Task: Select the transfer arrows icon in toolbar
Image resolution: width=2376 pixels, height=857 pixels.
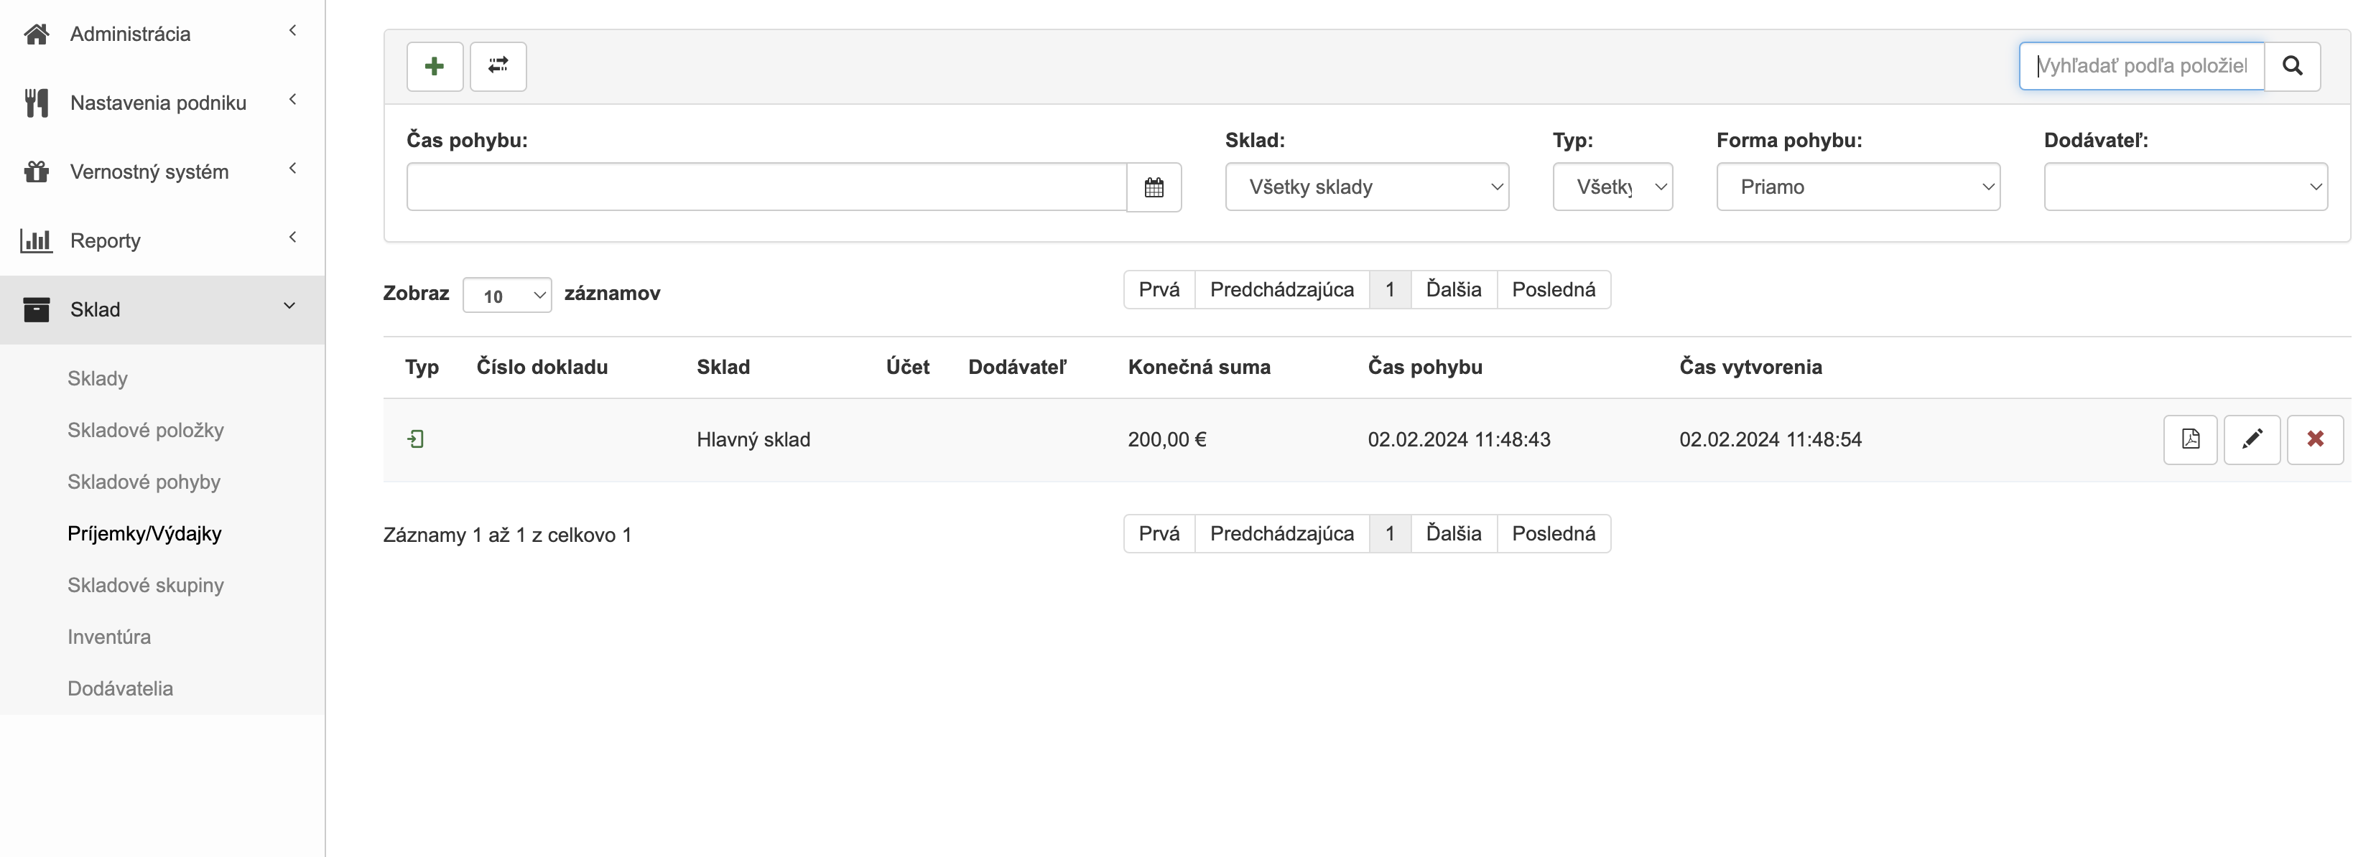Action: 498,65
